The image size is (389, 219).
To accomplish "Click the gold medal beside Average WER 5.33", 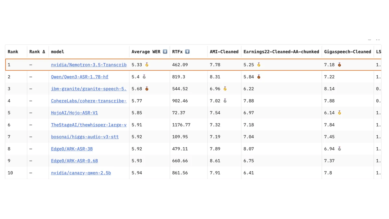I will (x=147, y=65).
